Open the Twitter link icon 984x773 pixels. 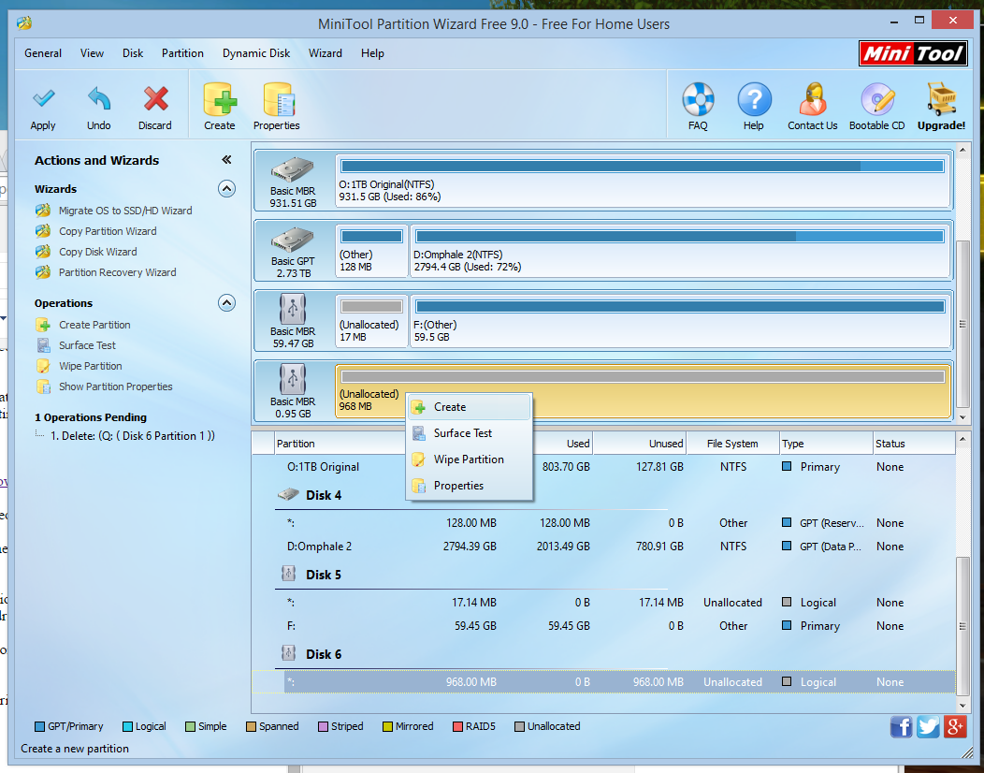pyautogui.click(x=928, y=727)
